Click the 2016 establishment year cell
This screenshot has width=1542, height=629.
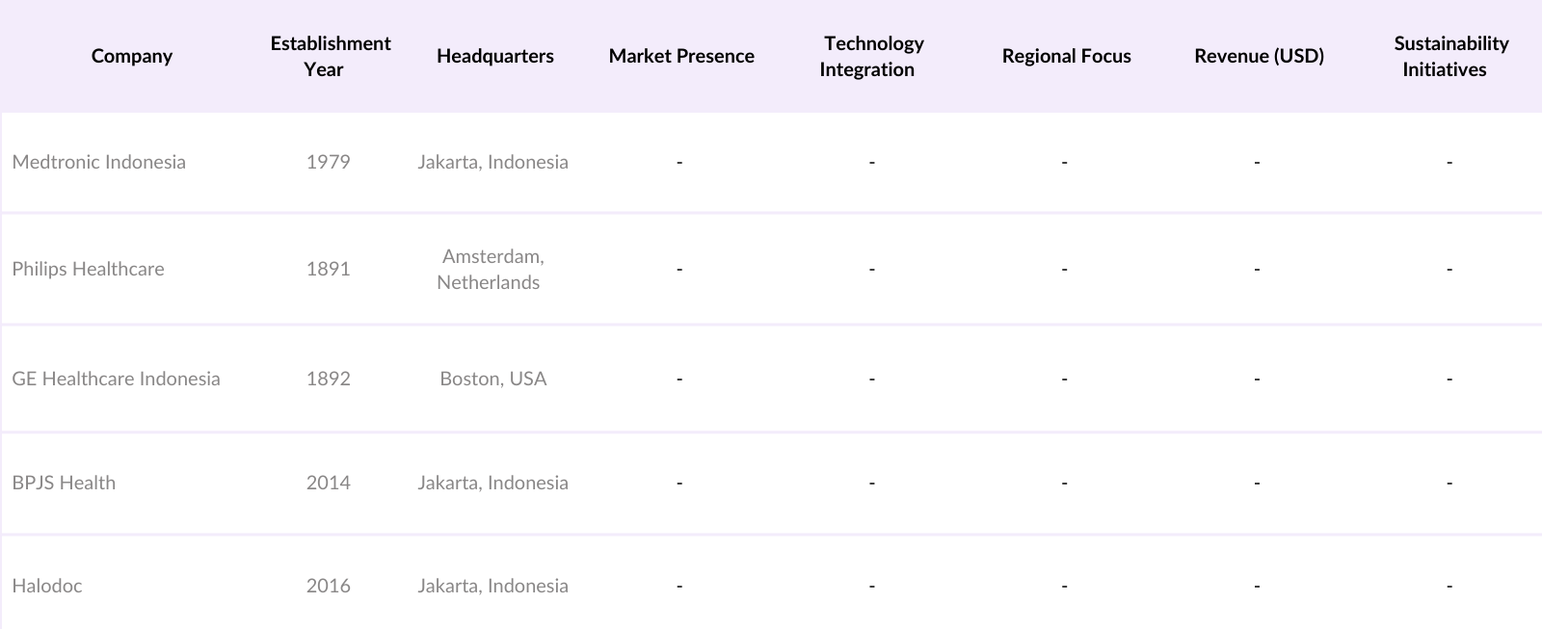[328, 586]
